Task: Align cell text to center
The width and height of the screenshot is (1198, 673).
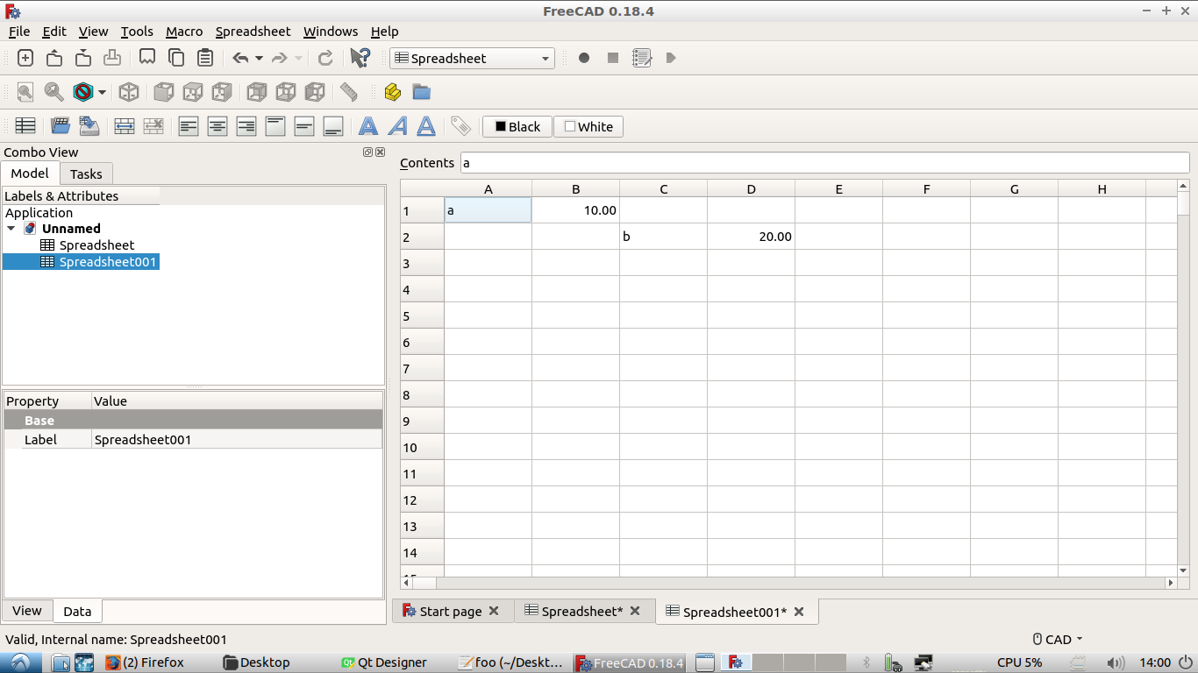Action: pos(217,126)
